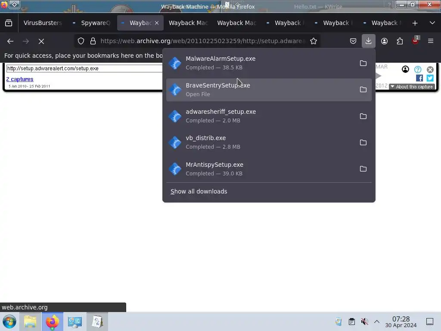Click the uBlock Origin extension icon
Screen dimensions: 441x331
pos(415,41)
